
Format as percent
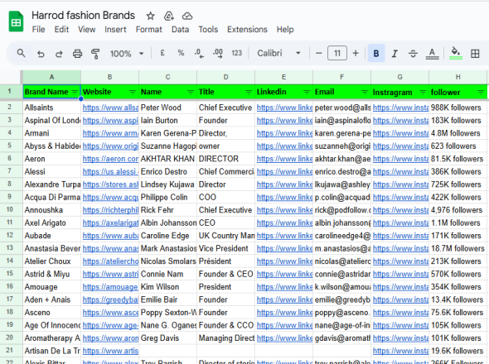(x=181, y=53)
